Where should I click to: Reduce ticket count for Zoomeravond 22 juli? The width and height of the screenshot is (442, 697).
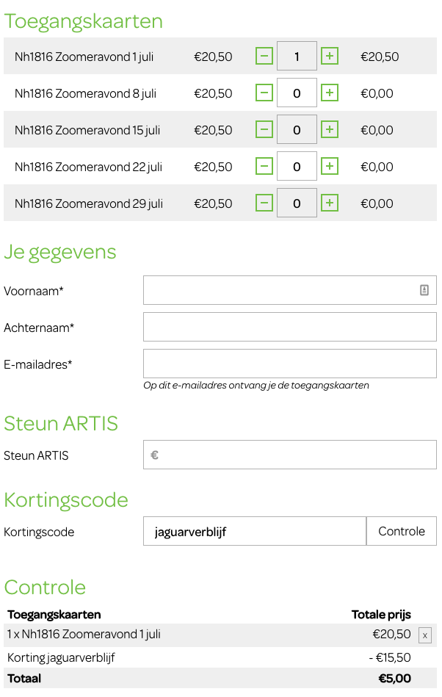click(x=264, y=166)
